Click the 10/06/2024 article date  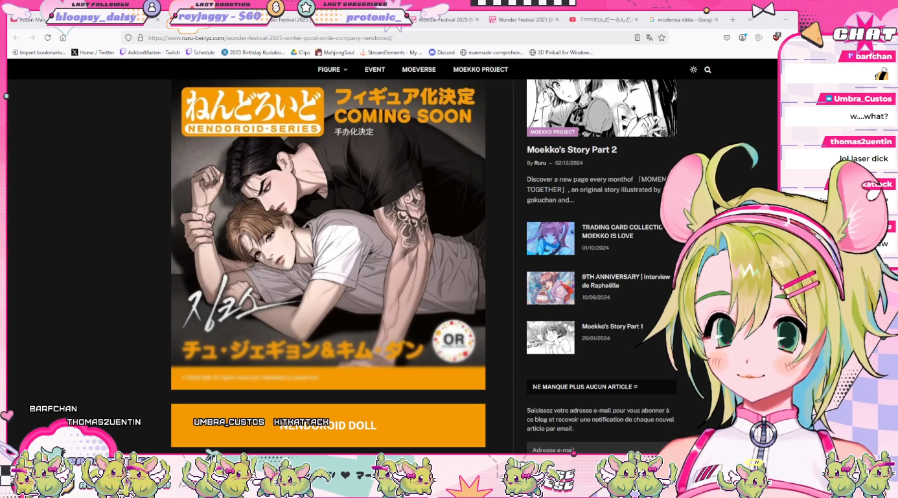[x=595, y=298]
